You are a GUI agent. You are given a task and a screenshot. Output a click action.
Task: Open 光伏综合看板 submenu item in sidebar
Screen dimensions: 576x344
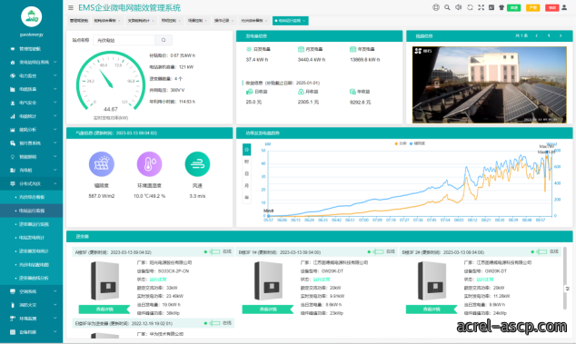click(31, 197)
